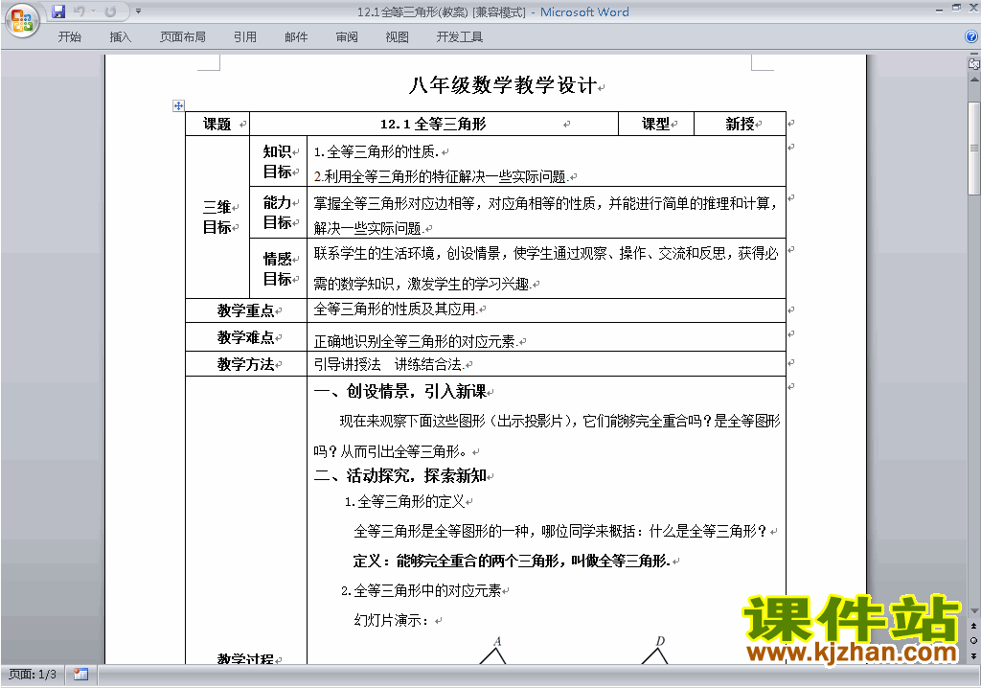Click the 教学难点 cell
981x688 pixels.
point(246,337)
